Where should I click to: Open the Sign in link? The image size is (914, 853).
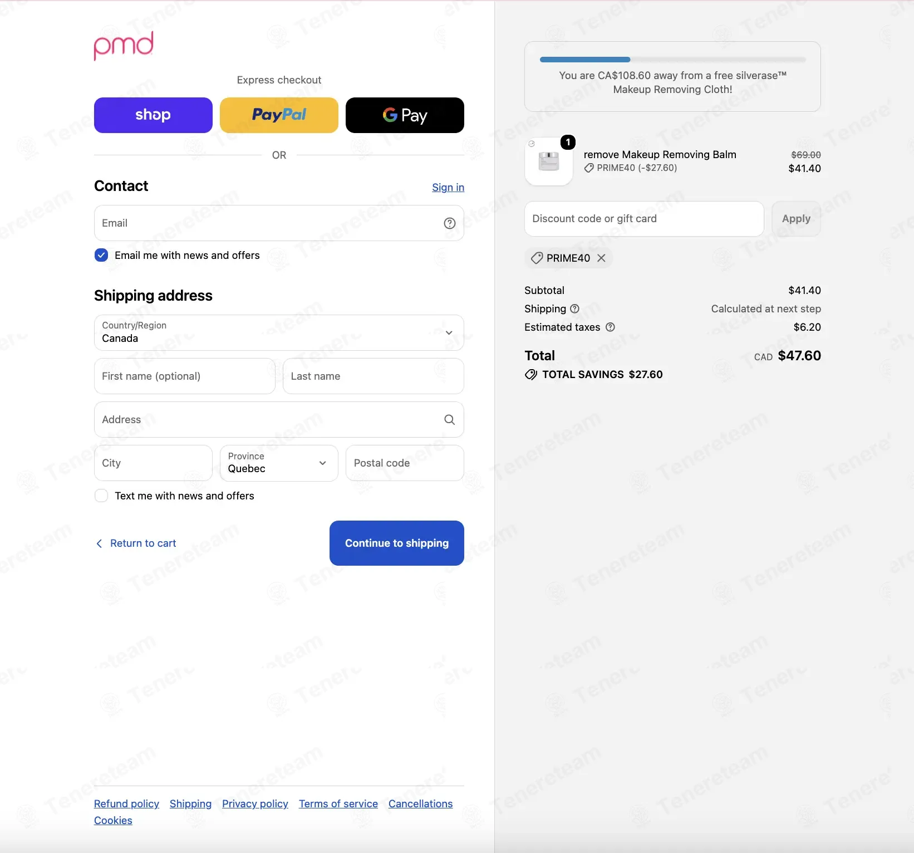pos(448,188)
